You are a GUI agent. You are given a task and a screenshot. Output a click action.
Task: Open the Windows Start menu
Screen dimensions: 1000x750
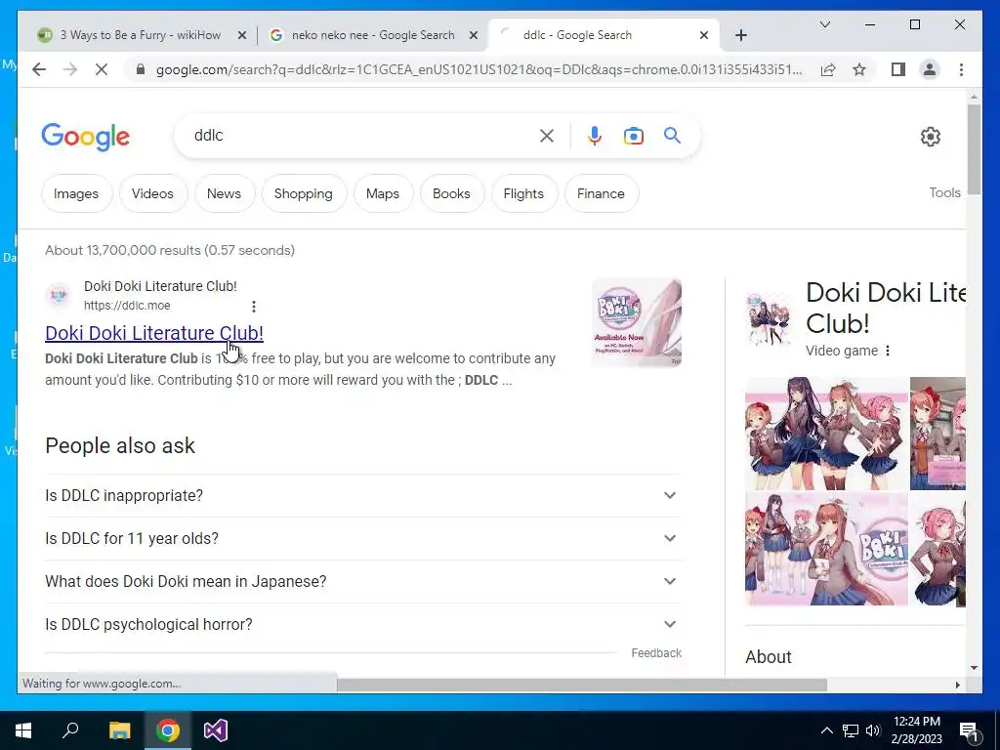click(x=23, y=730)
